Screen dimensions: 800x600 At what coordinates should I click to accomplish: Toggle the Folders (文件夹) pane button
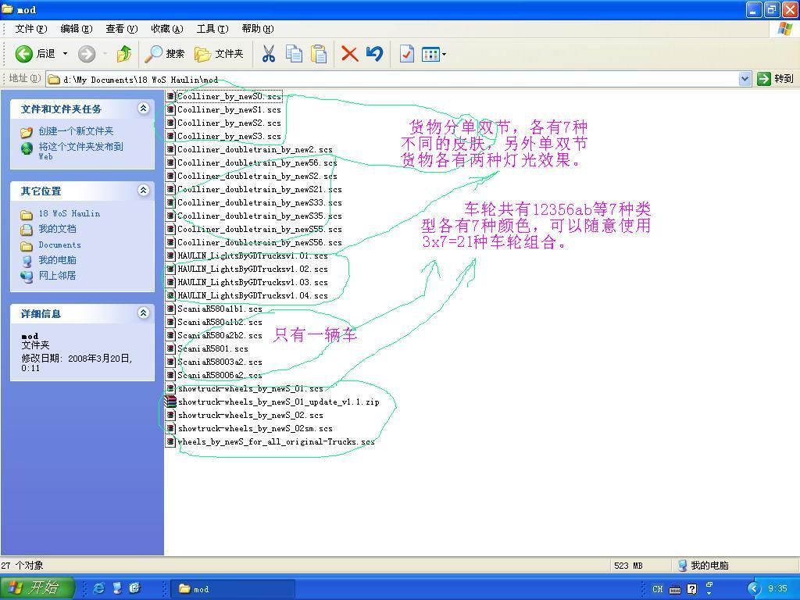[x=220, y=54]
